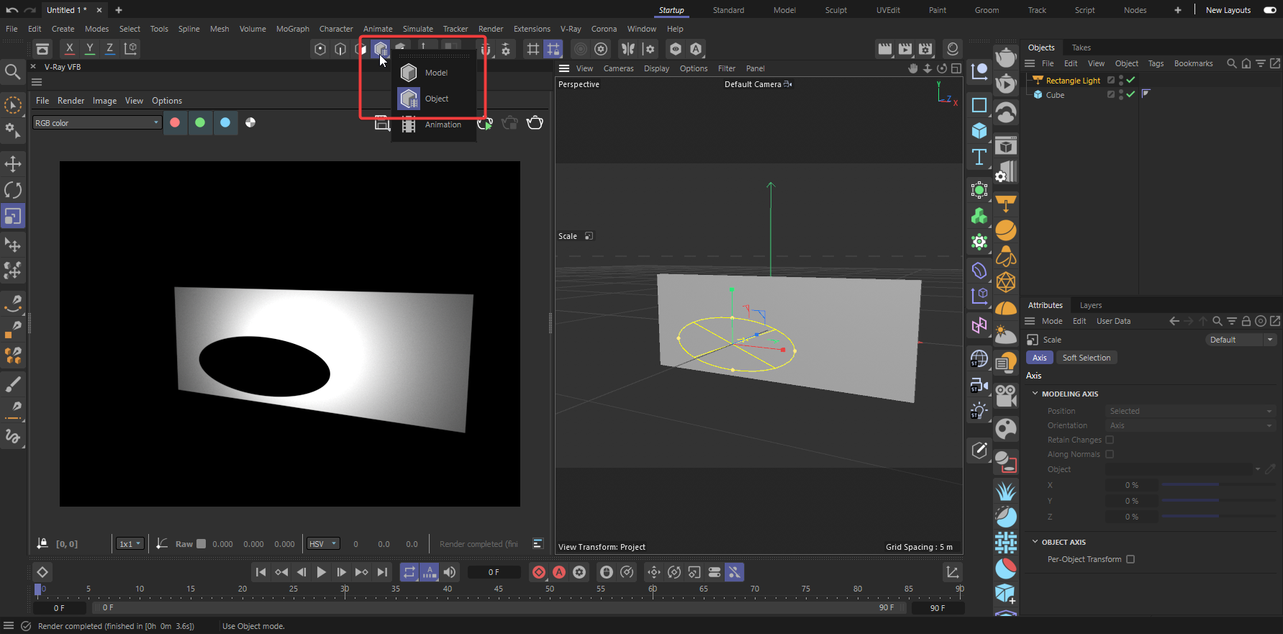This screenshot has height=634, width=1283.
Task: Enable Retain Changes checkbox
Action: pyautogui.click(x=1110, y=440)
